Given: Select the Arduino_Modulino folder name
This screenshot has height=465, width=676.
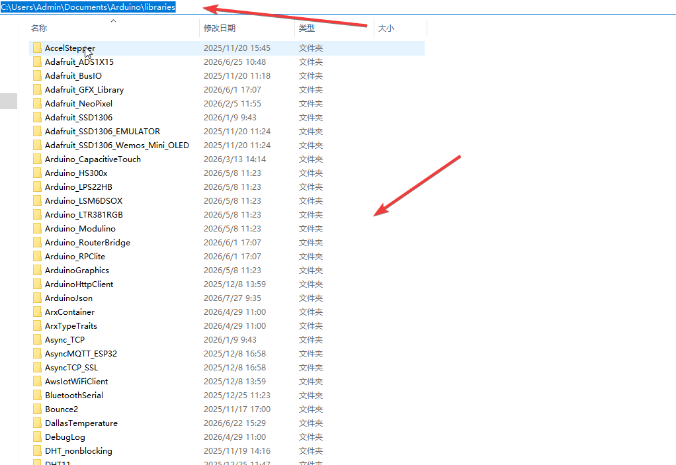Looking at the screenshot, I should click(x=80, y=228).
